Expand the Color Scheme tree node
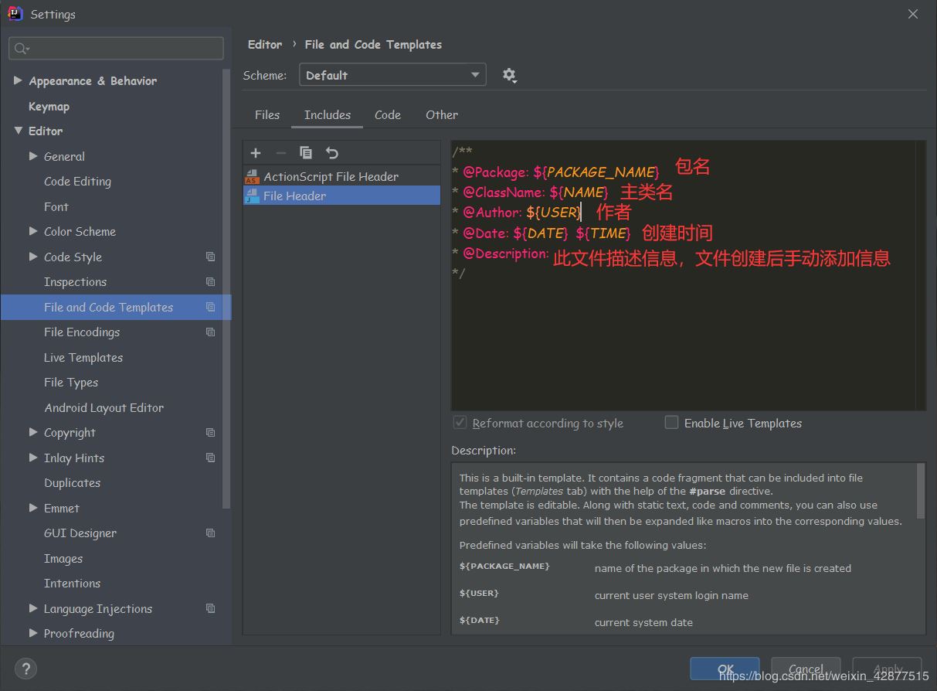The height and width of the screenshot is (691, 937). [x=33, y=231]
